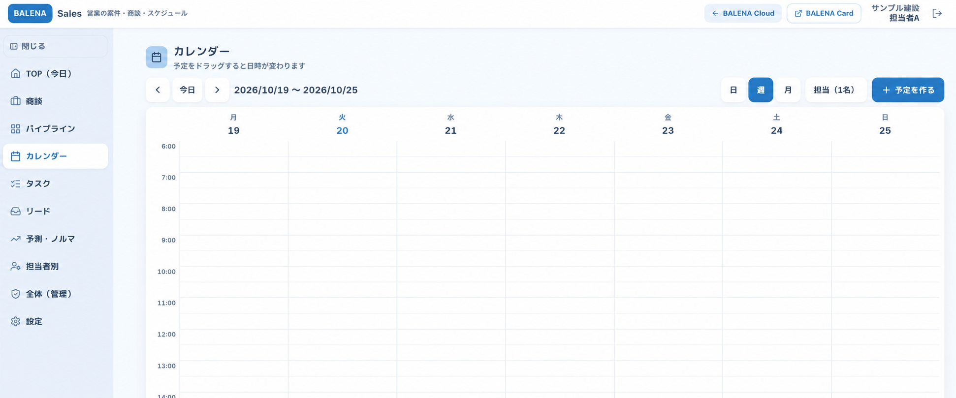Image resolution: width=956 pixels, height=398 pixels.
Task: Select カレンダー in the sidebar
Action: coord(56,156)
